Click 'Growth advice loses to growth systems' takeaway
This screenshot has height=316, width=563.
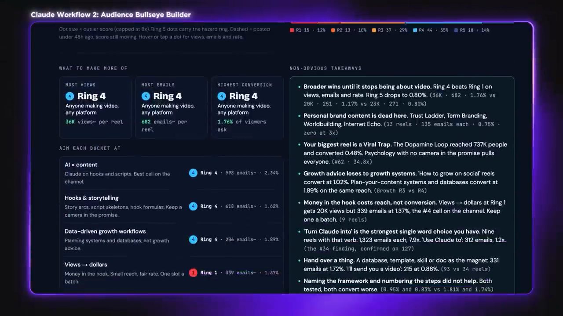400,182
